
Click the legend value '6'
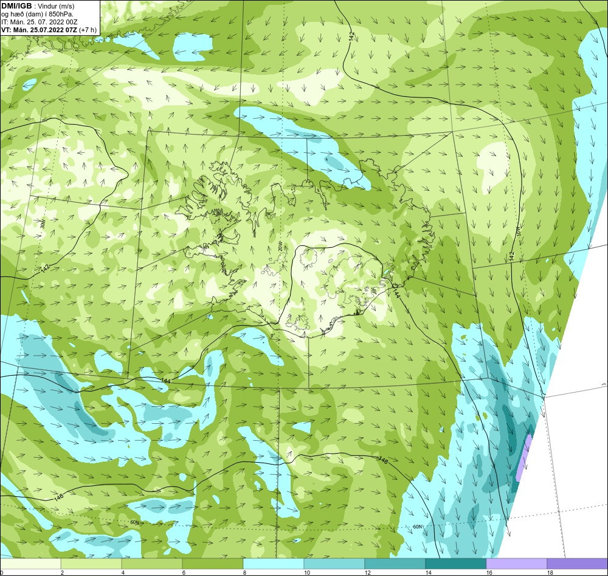[184, 572]
